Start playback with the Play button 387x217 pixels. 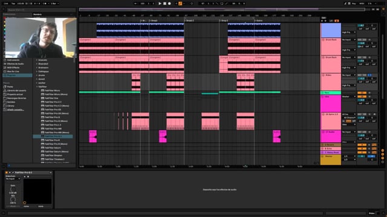pos(160,4)
